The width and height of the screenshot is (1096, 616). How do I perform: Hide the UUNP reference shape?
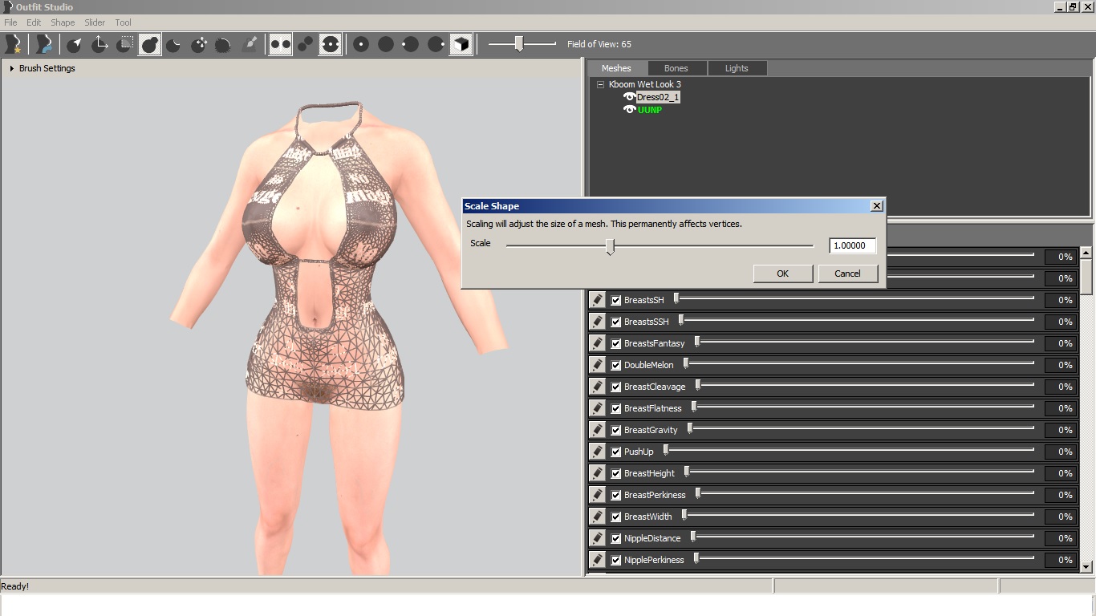coord(630,109)
